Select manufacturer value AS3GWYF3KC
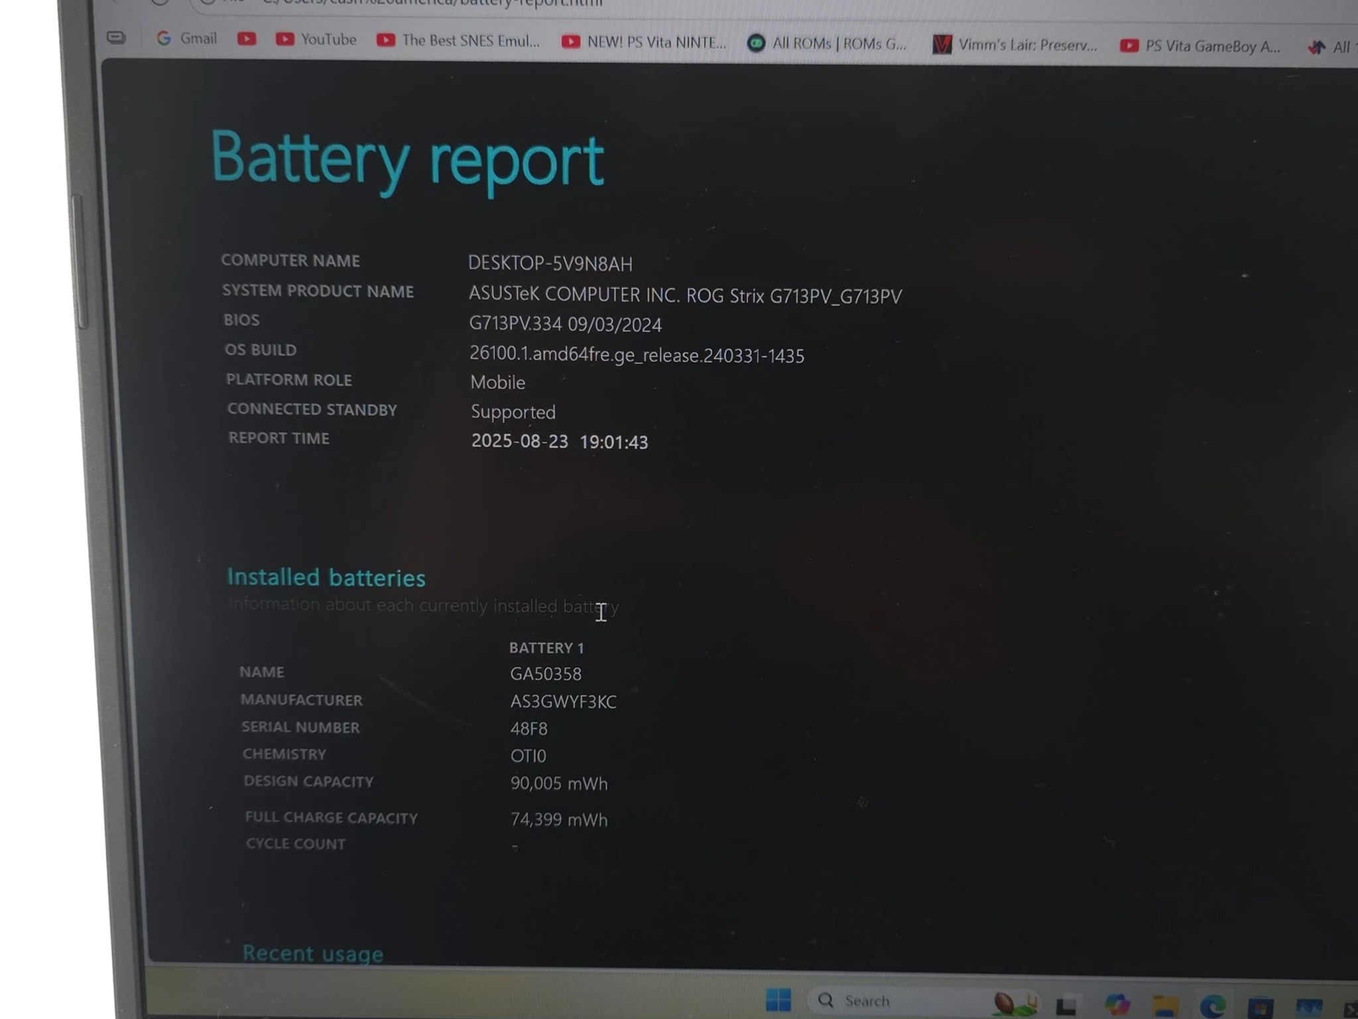This screenshot has width=1358, height=1019. 563,701
